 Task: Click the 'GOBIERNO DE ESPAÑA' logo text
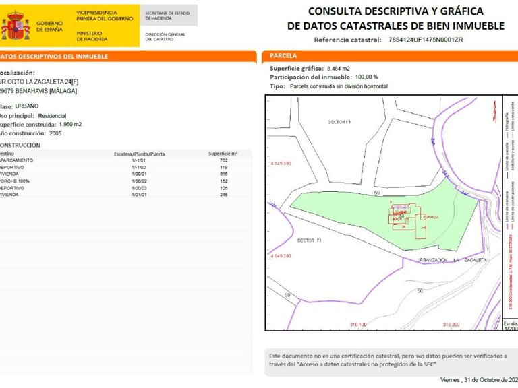click(49, 26)
